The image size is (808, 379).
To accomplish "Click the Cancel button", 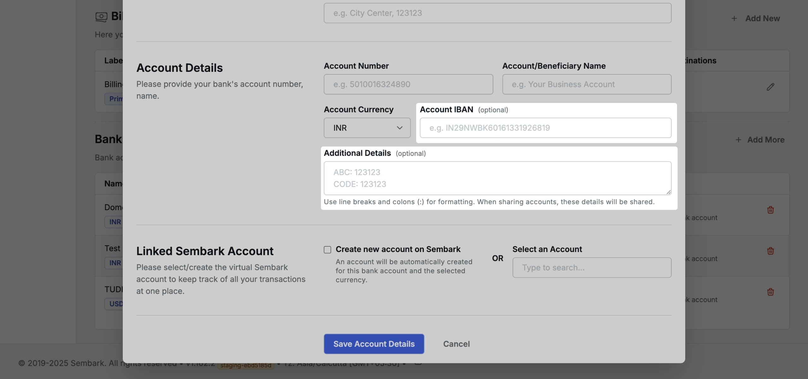I will pyautogui.click(x=456, y=344).
